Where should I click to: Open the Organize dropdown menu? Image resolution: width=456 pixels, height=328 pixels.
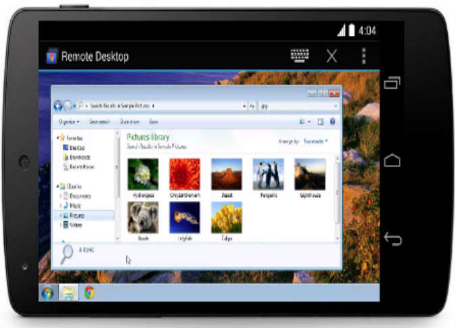click(x=68, y=122)
